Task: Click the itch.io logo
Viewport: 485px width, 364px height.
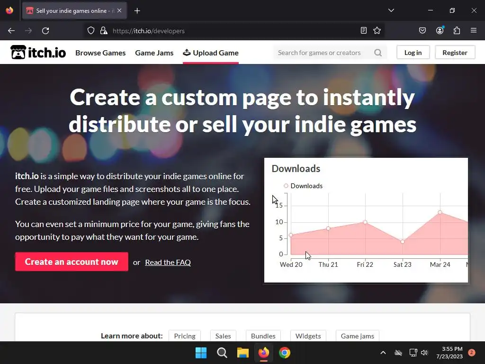Action: pyautogui.click(x=38, y=52)
